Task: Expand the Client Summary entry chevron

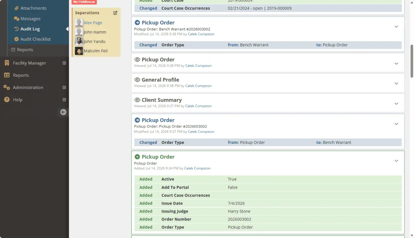Action: pyautogui.click(x=397, y=104)
